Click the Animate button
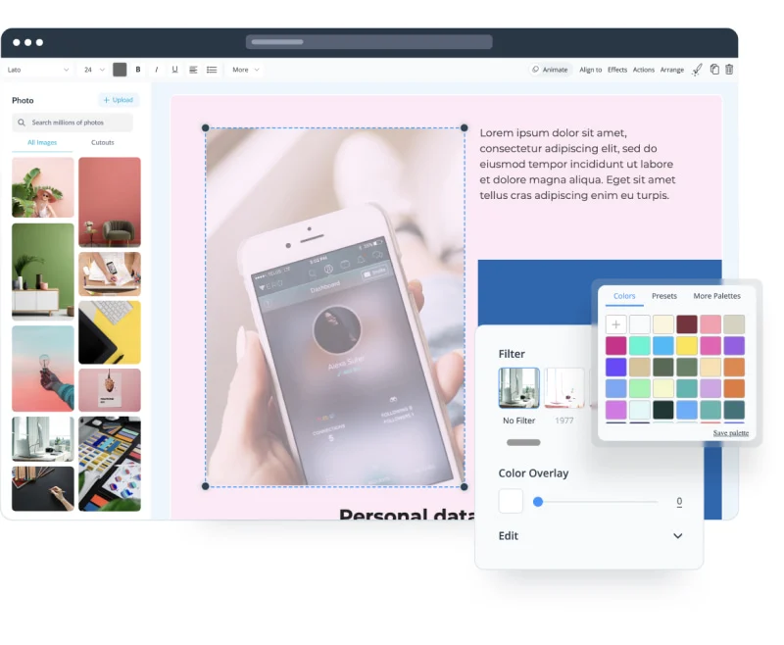 [550, 70]
